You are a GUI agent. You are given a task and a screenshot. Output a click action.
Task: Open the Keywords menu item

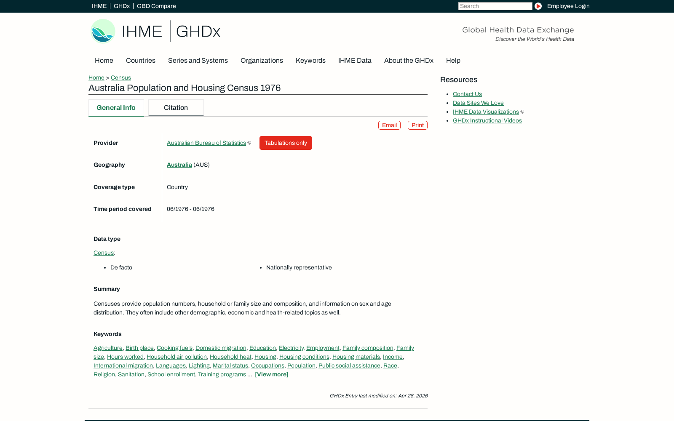pos(310,61)
